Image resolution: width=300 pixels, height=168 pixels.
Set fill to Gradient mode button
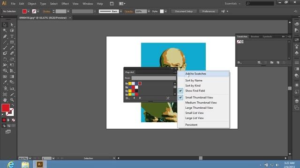pyautogui.click(x=8, y=120)
